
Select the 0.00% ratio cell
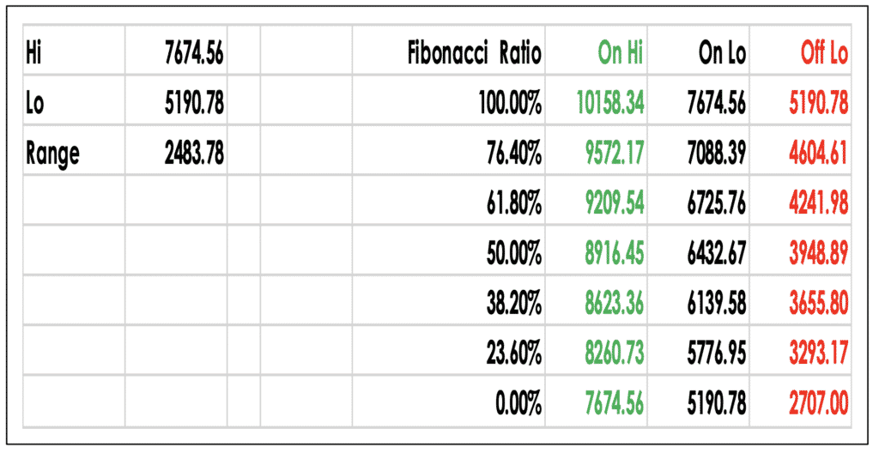(x=518, y=402)
